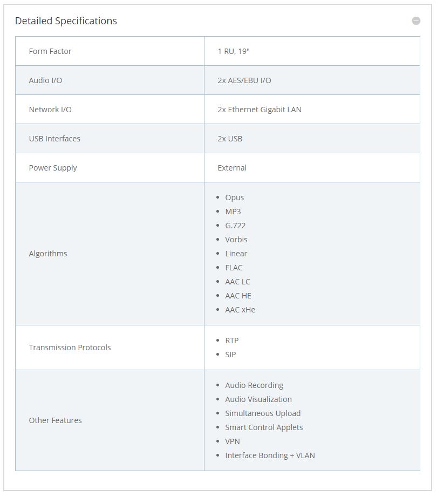Select the Audio Recording feature item
Image resolution: width=437 pixels, height=497 pixels.
pyautogui.click(x=254, y=385)
